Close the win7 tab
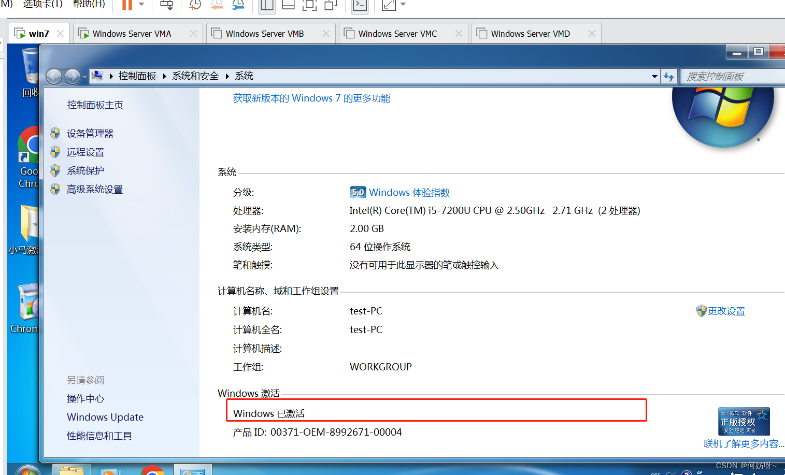785x475 pixels. (x=60, y=33)
